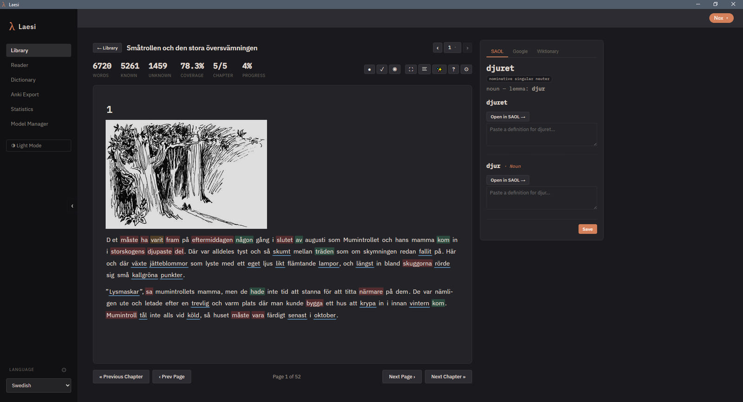The height and width of the screenshot is (402, 743).
Task: Select the word "jätteblommor" in the text
Action: tap(169, 263)
